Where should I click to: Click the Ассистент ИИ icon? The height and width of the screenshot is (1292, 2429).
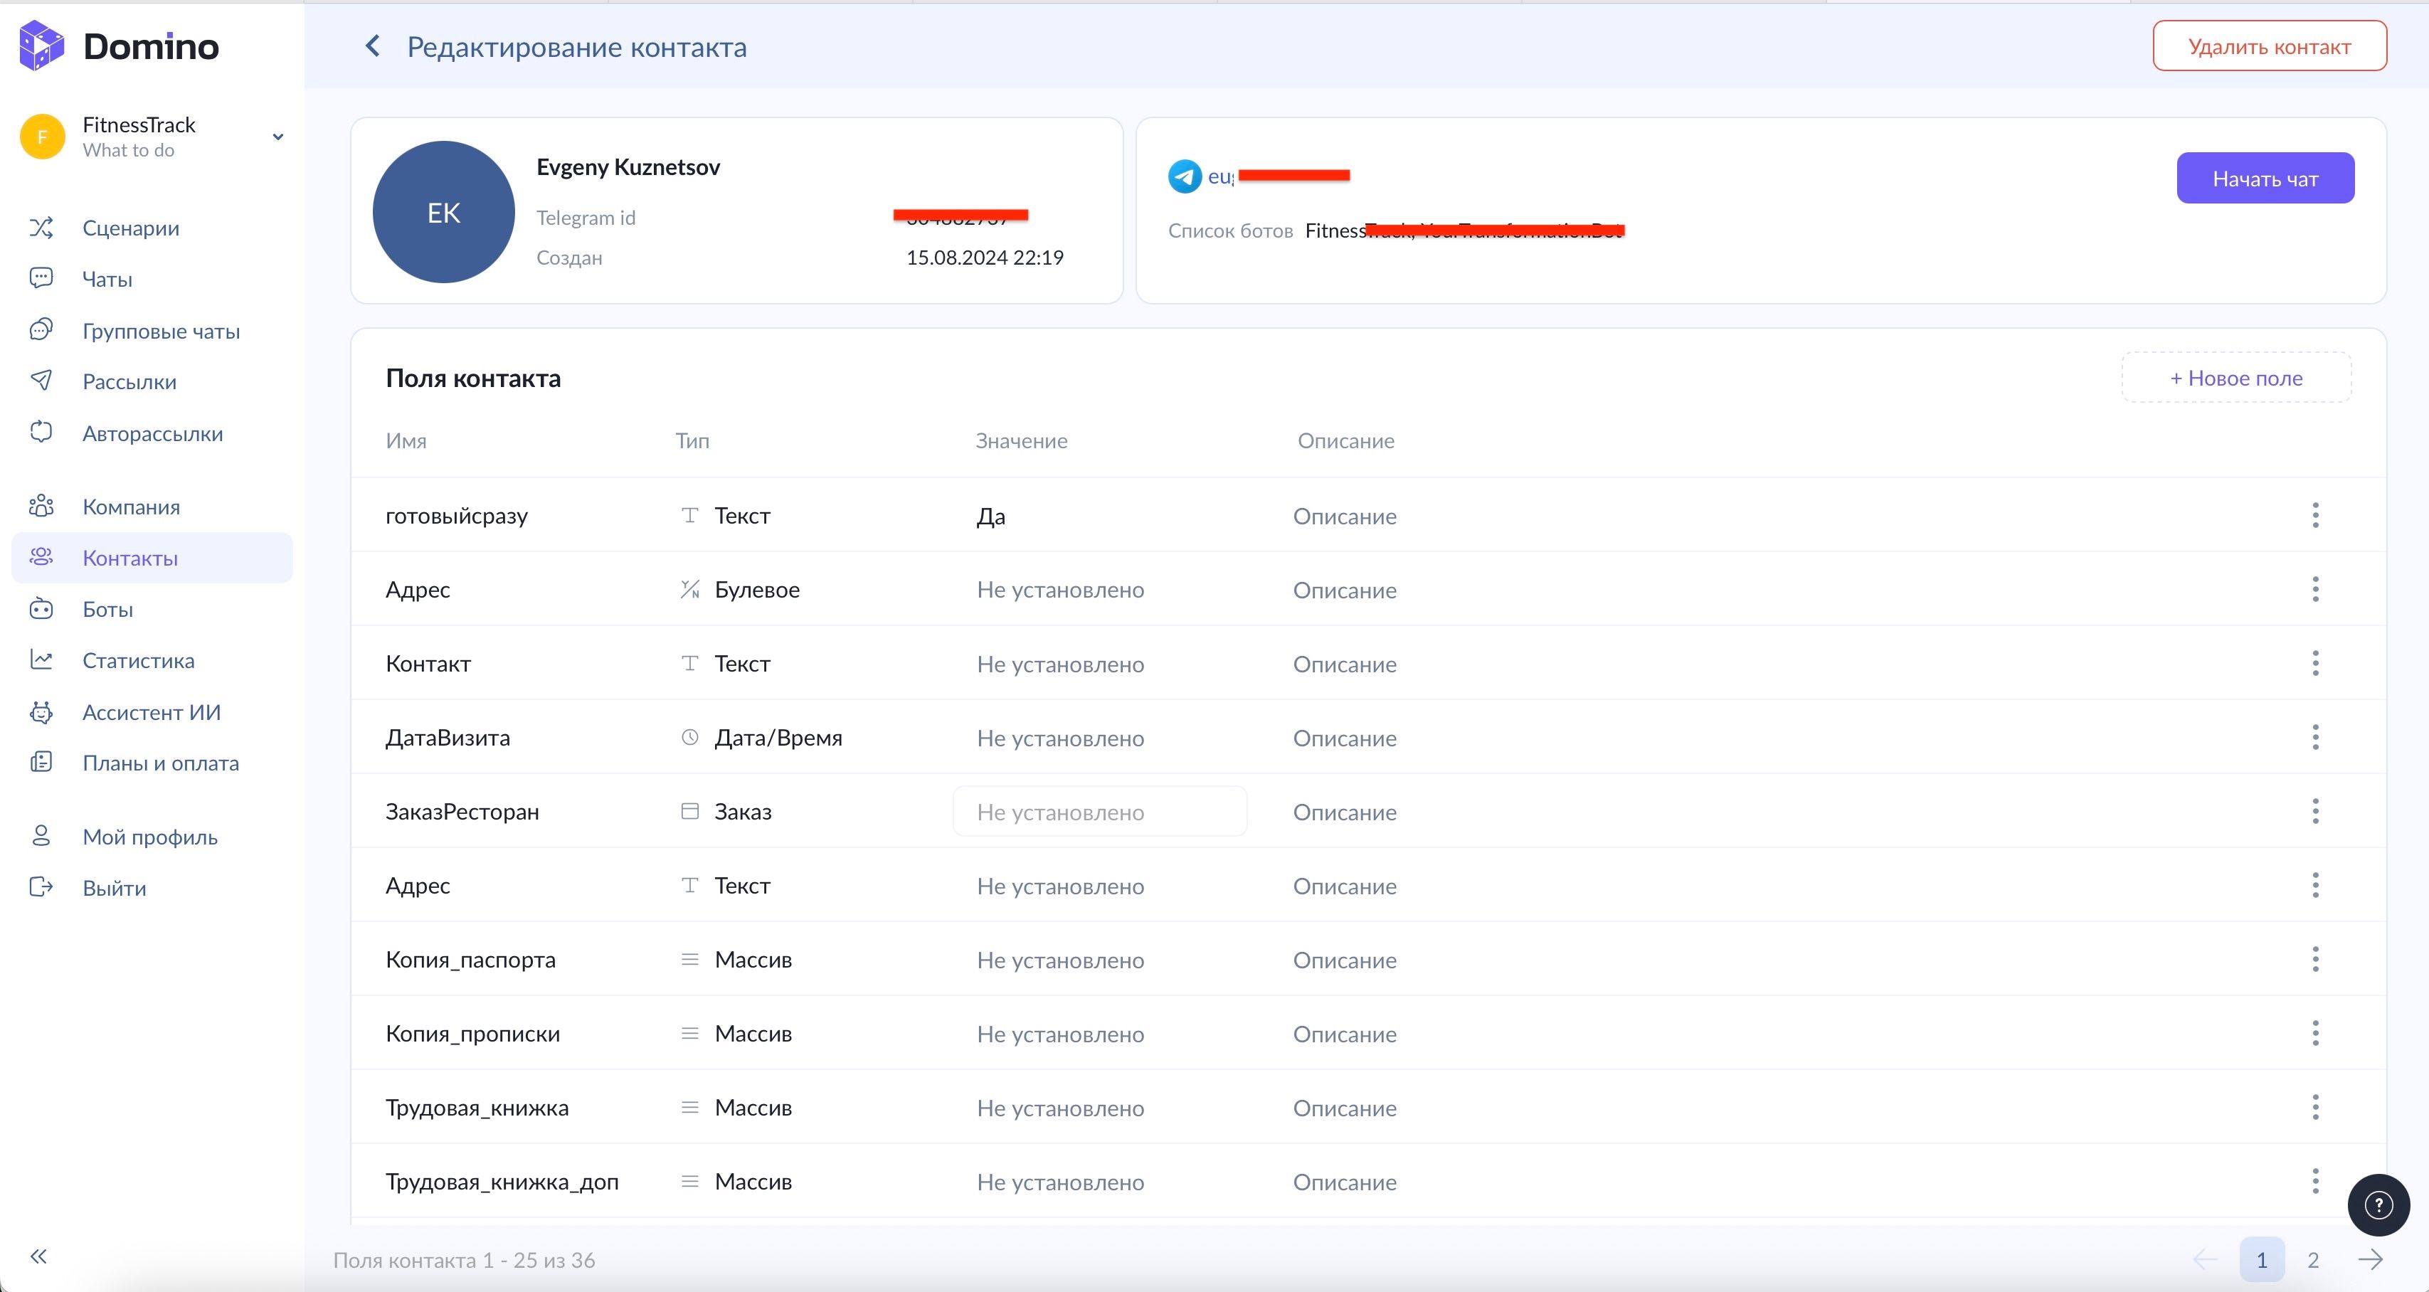tap(41, 712)
